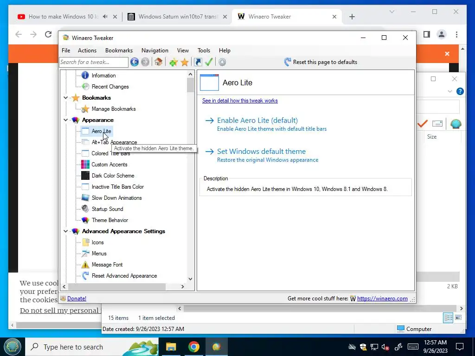Click the create shortcut toolbar icon
475x356 pixels.
198,62
